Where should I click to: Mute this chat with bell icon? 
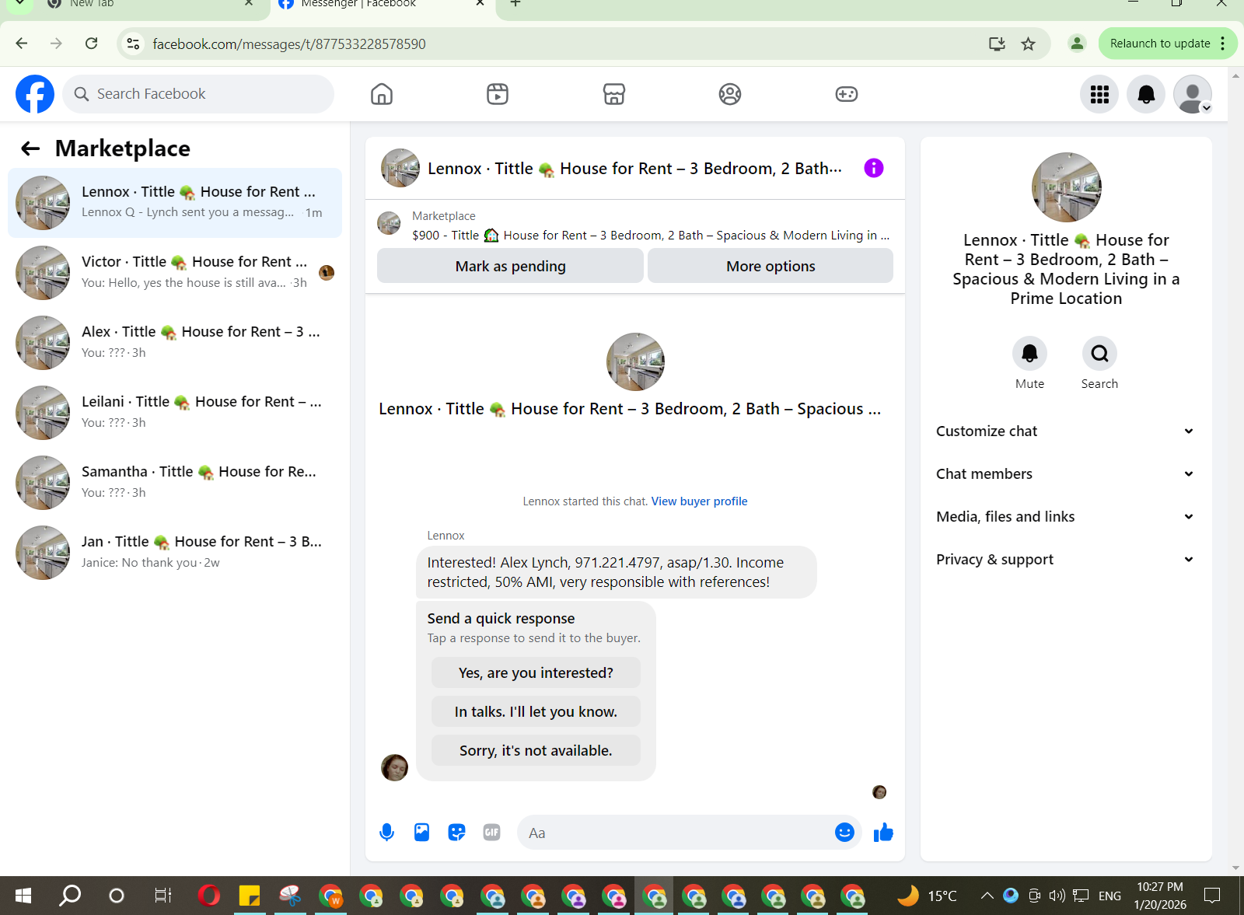click(x=1029, y=354)
